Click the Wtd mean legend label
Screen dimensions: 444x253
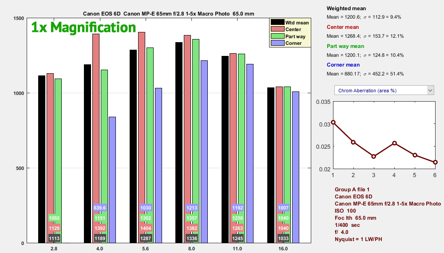(x=297, y=23)
